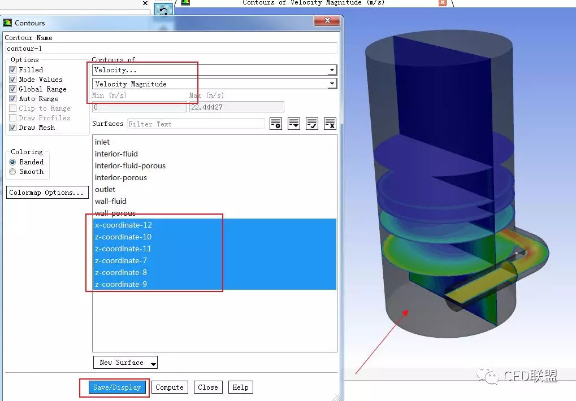The image size is (576, 401).
Task: Click the small X left of refresh icon
Action: (145, 3)
